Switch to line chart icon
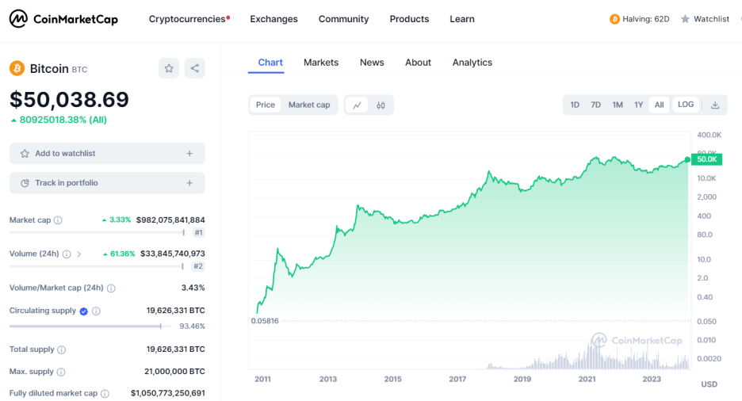Screen dimensions: 742x401 (358, 105)
